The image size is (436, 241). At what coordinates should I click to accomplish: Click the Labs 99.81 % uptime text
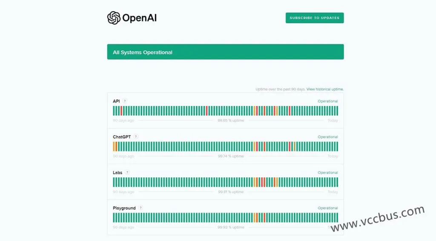(x=231, y=192)
